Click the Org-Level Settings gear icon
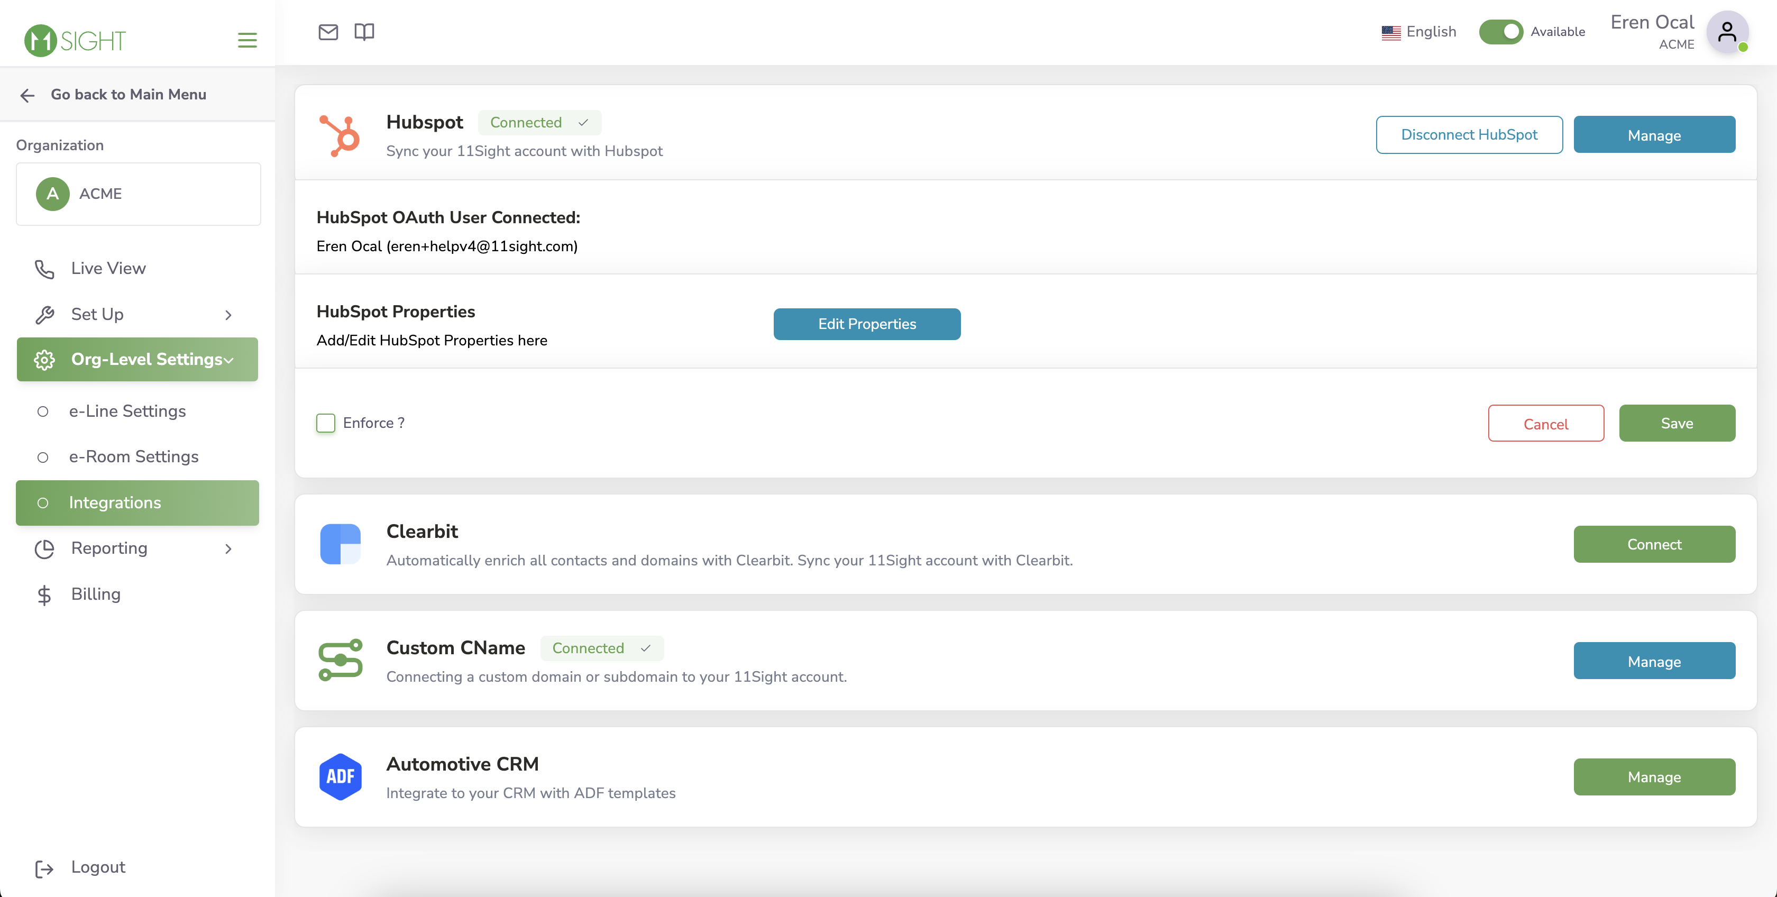The height and width of the screenshot is (897, 1777). click(44, 360)
